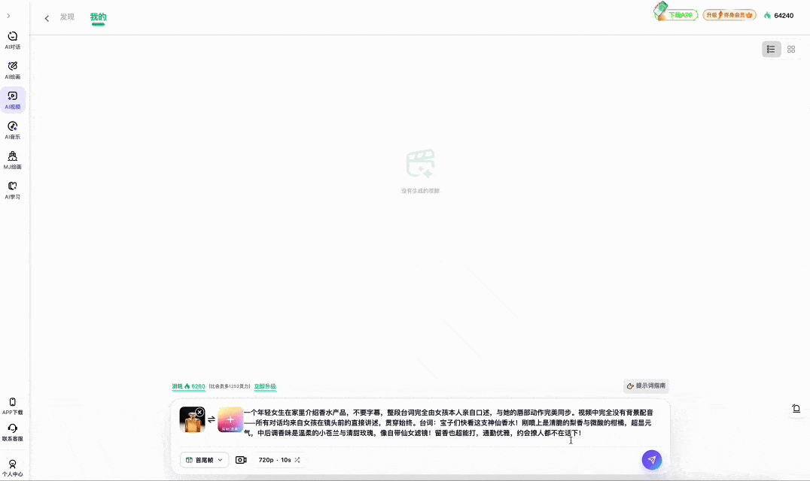The height and width of the screenshot is (481, 810).
Task: Click the 立即升级 link
Action: 265,386
